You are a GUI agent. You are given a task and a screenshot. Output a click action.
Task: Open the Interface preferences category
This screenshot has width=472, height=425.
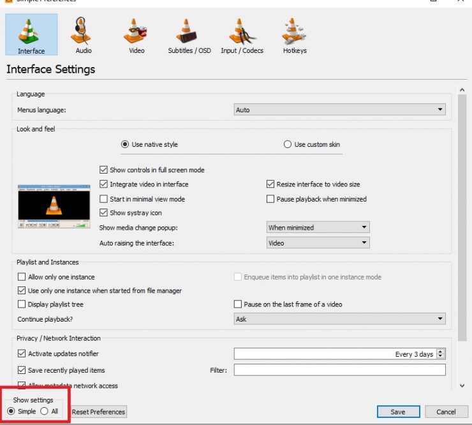[x=31, y=34]
